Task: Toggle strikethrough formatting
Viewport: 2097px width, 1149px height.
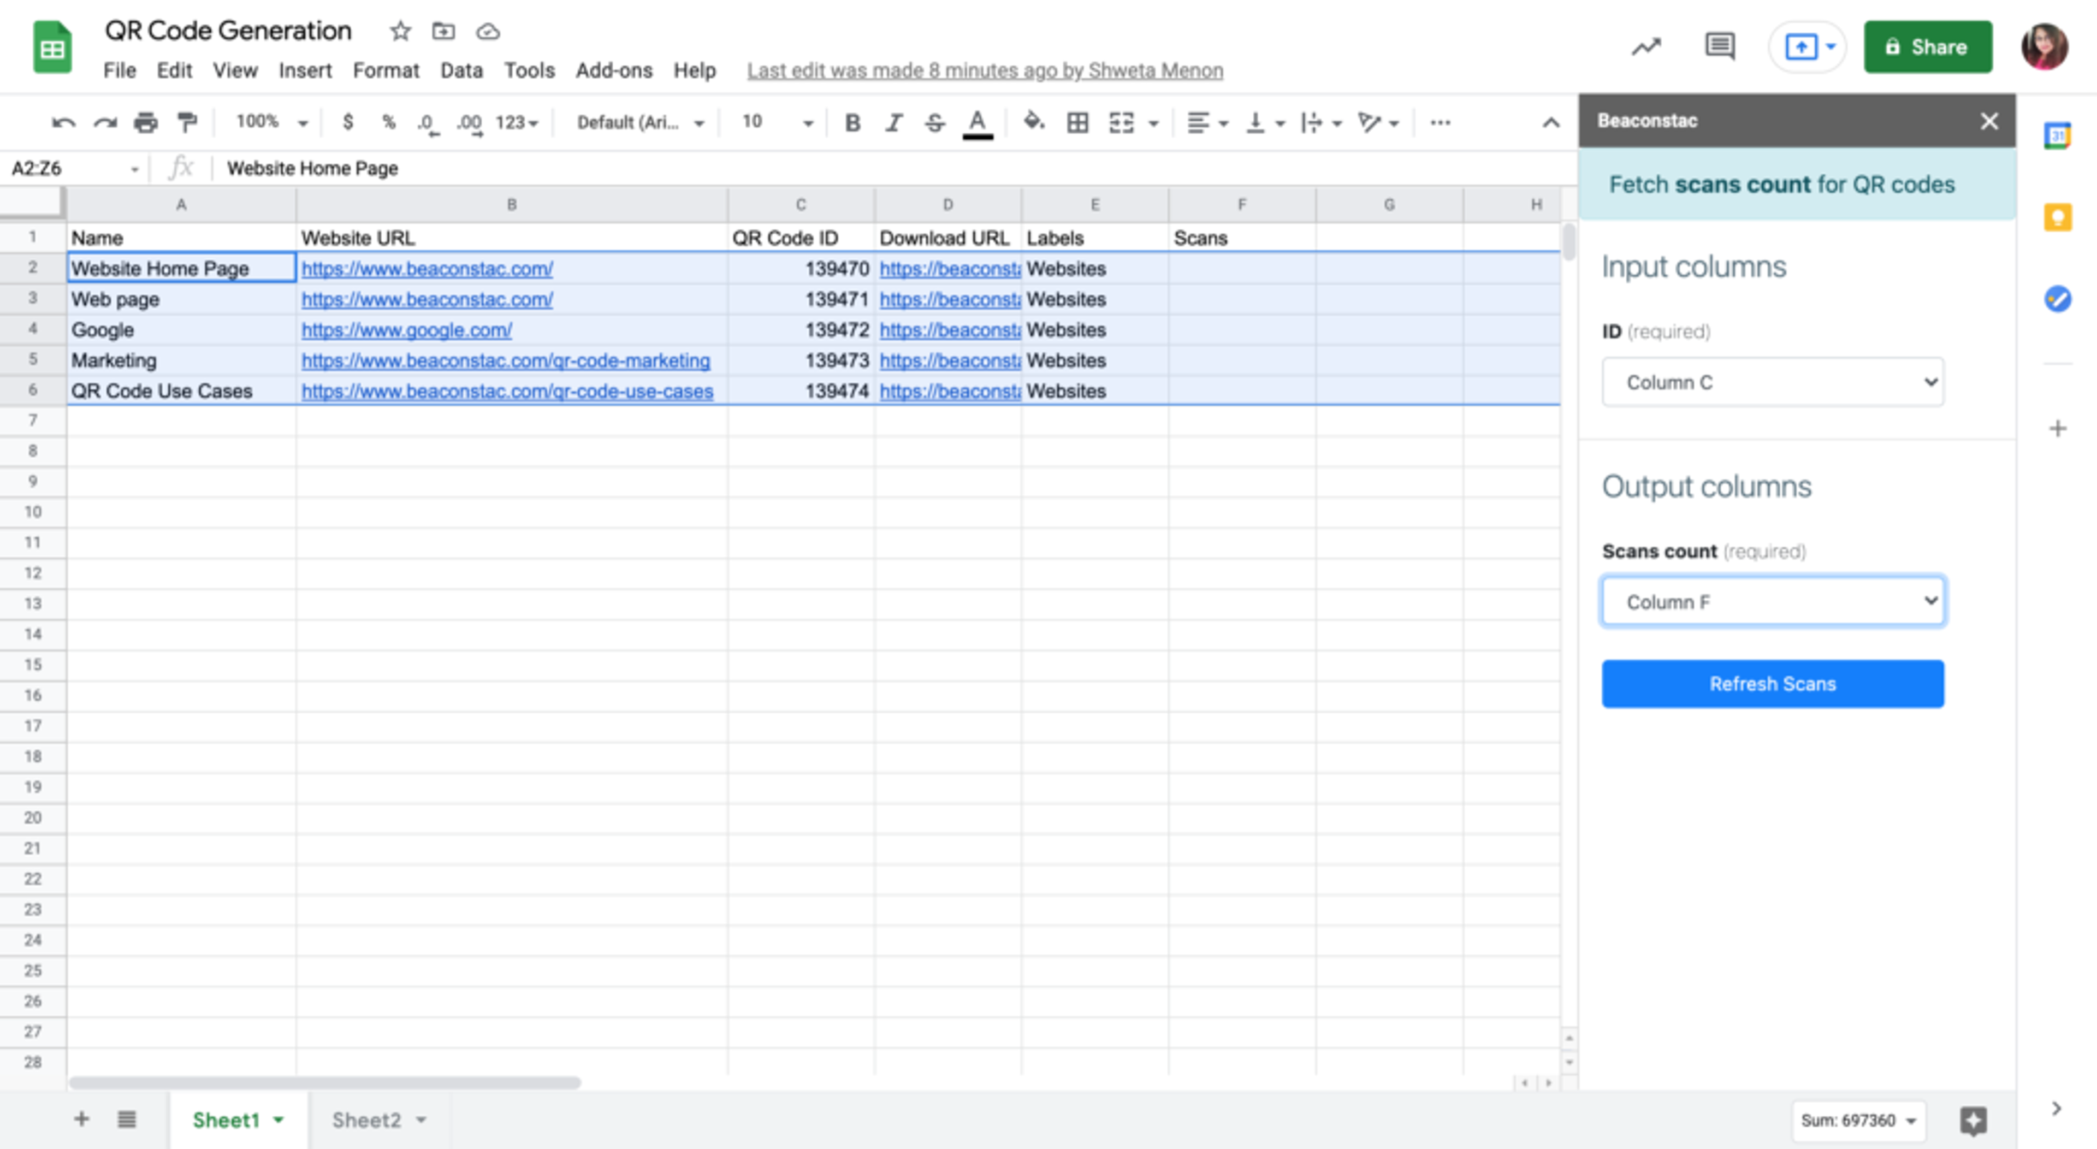Action: coord(934,123)
